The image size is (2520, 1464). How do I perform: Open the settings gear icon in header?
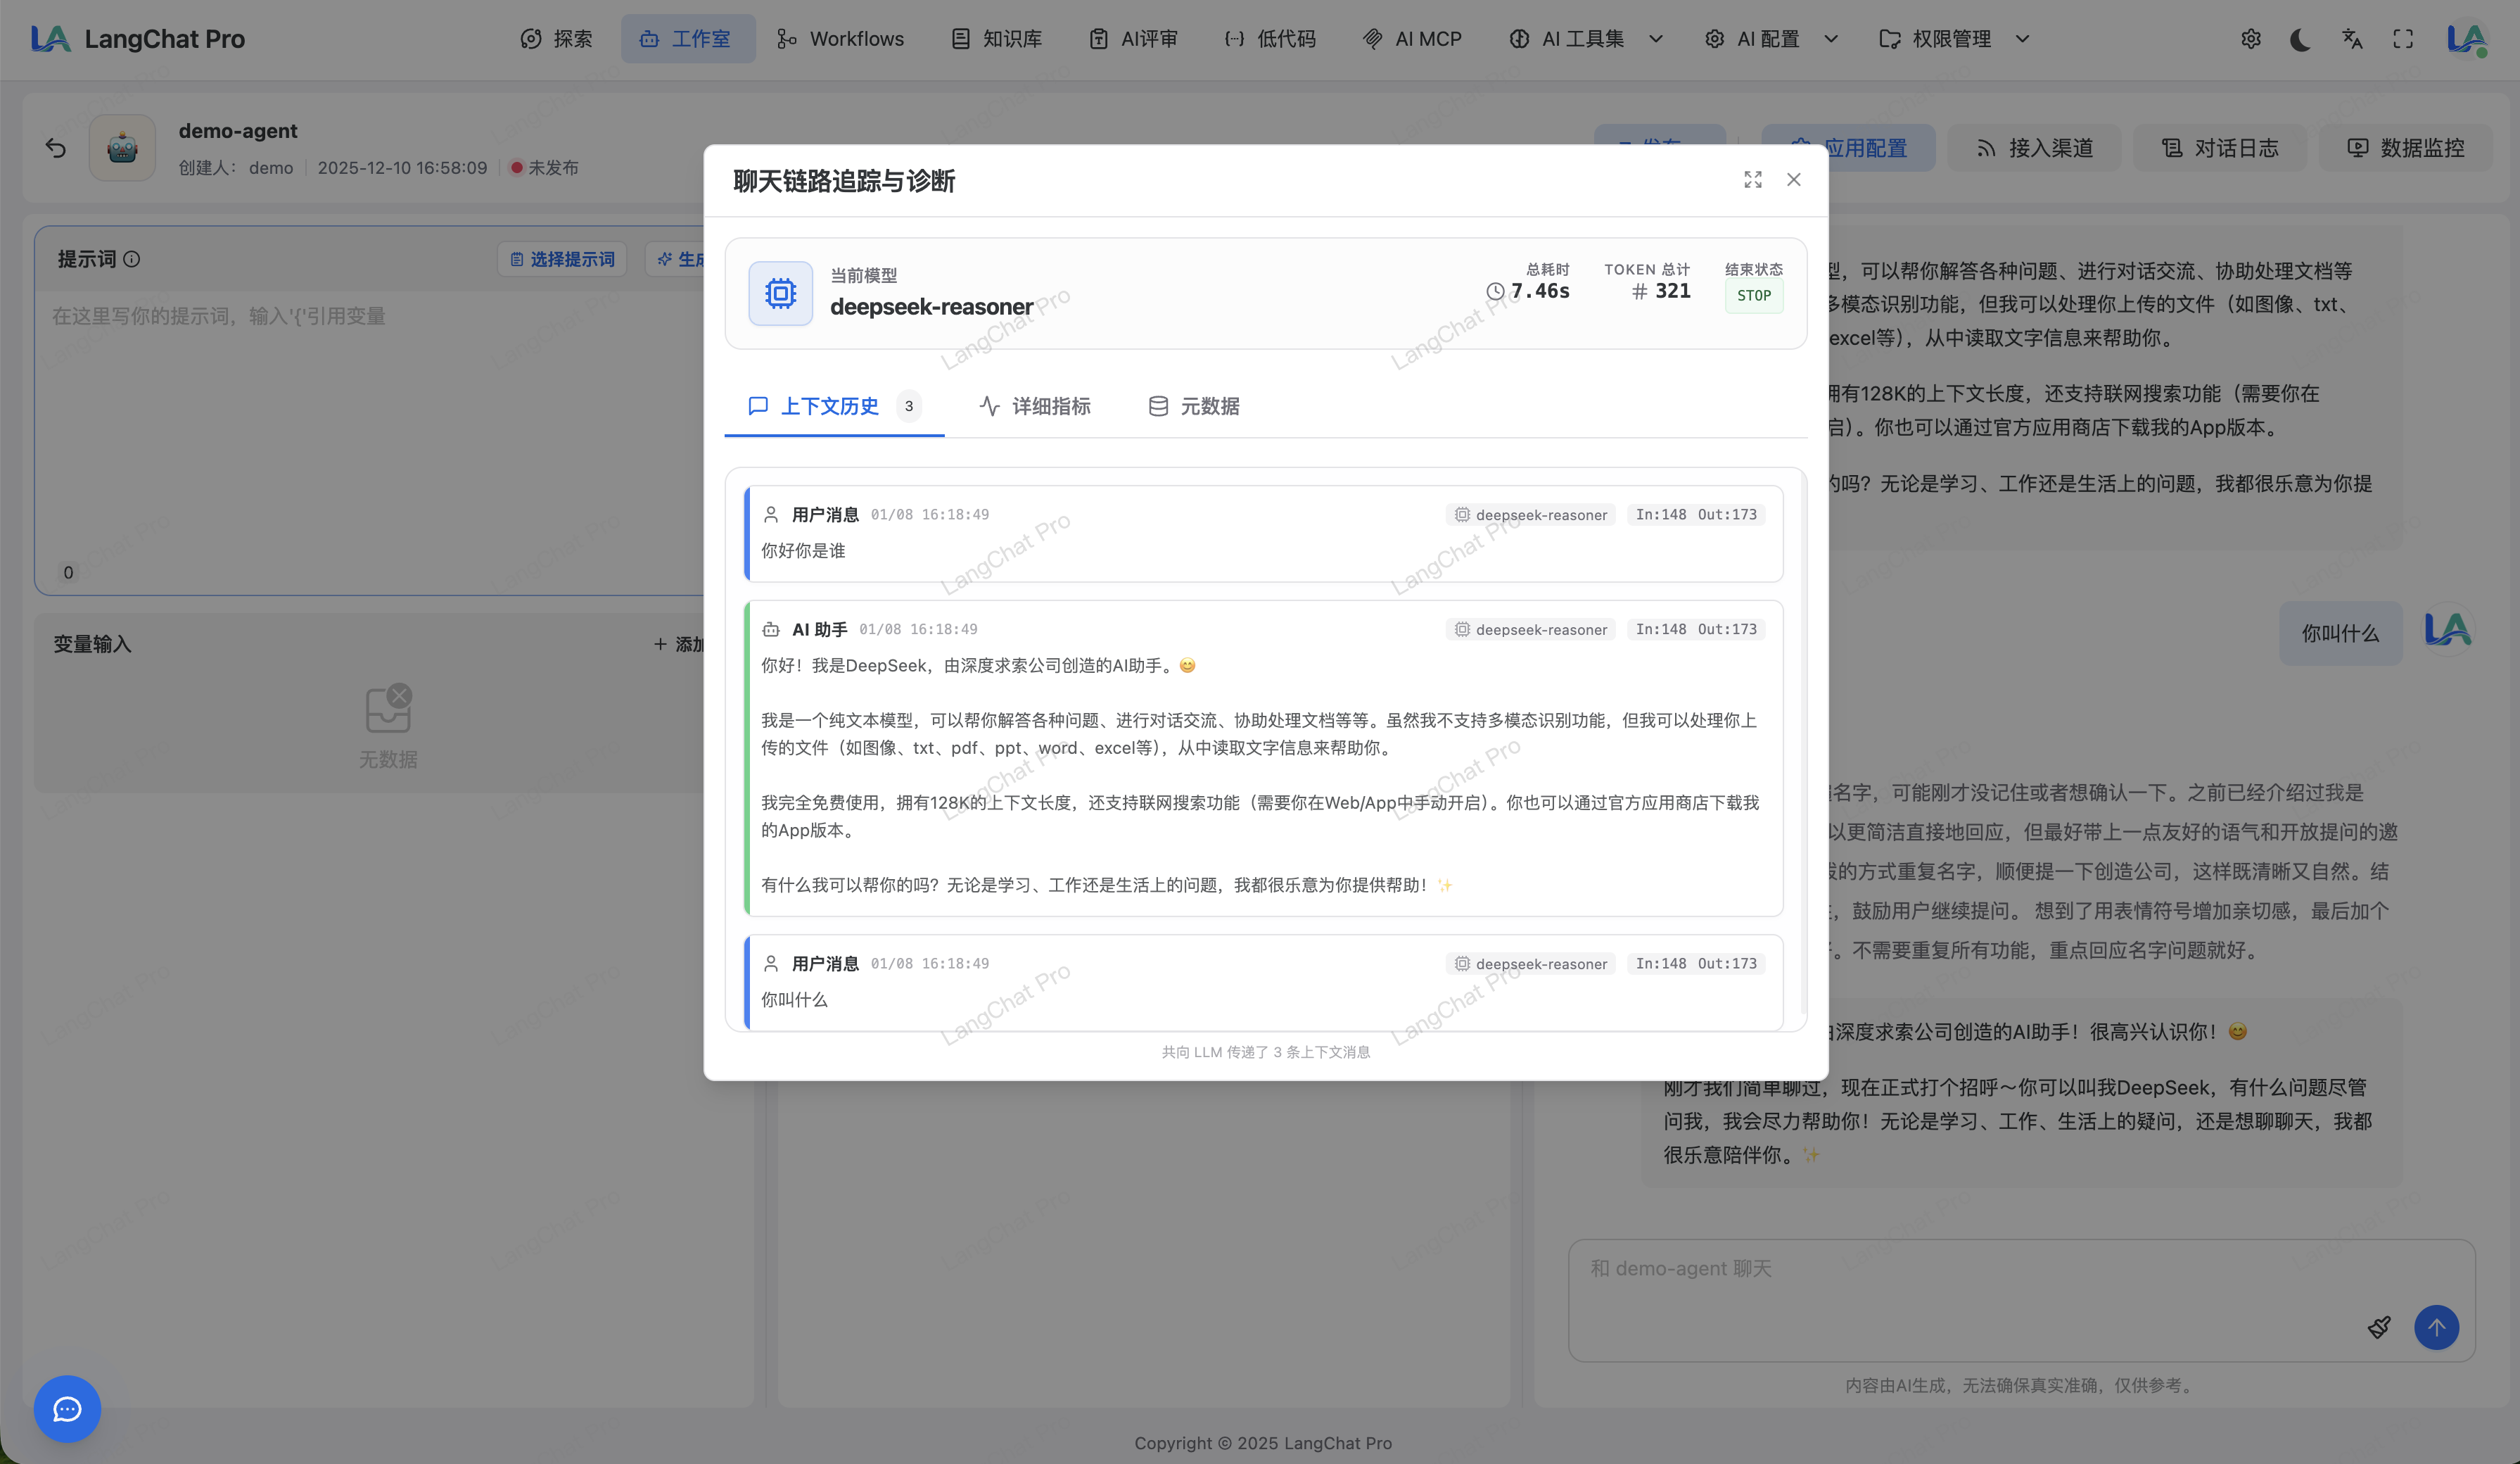(2250, 39)
